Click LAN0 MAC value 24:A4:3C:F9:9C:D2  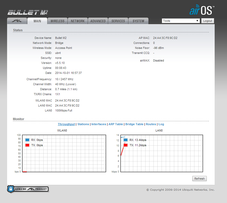click(67, 105)
